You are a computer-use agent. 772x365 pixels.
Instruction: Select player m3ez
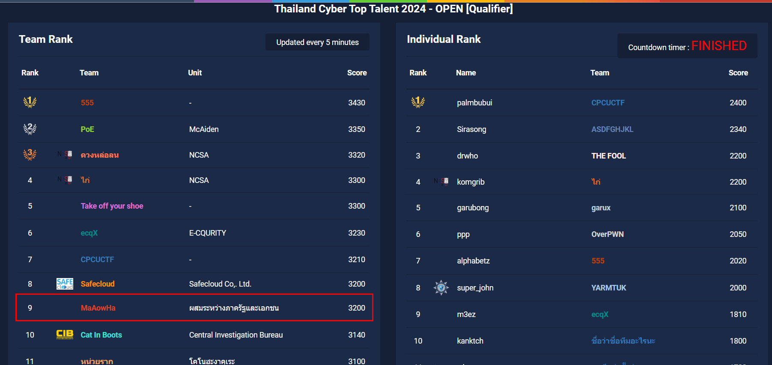click(x=466, y=314)
